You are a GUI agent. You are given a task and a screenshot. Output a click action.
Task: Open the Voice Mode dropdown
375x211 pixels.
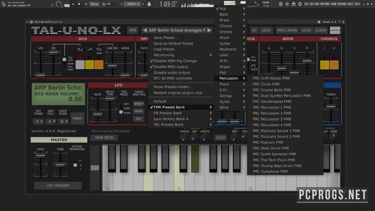pyautogui.click(x=63, y=121)
